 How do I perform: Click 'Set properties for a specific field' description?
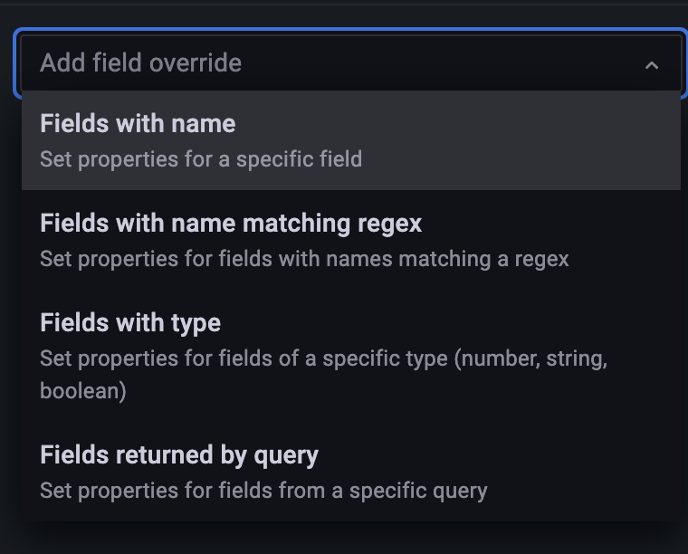(x=201, y=159)
